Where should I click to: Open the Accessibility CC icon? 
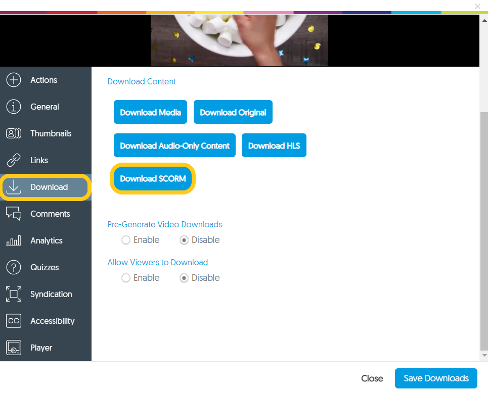pos(14,321)
